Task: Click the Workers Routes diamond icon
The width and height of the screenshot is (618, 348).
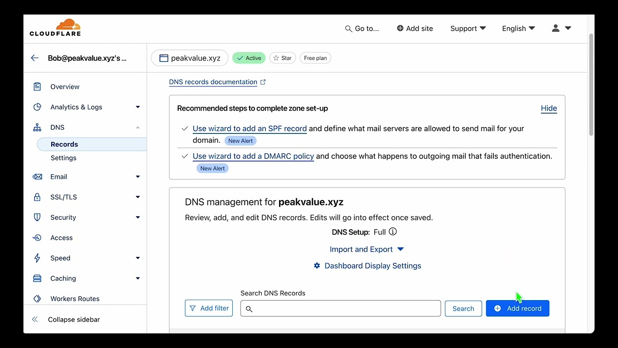Action: click(x=37, y=299)
